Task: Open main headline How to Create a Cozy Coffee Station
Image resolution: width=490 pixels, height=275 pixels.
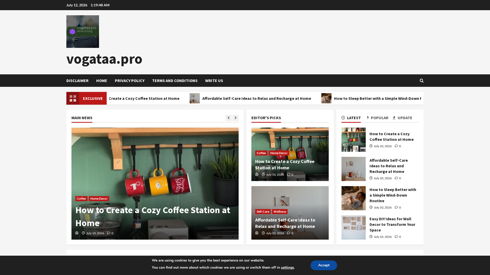Action: 153,216
